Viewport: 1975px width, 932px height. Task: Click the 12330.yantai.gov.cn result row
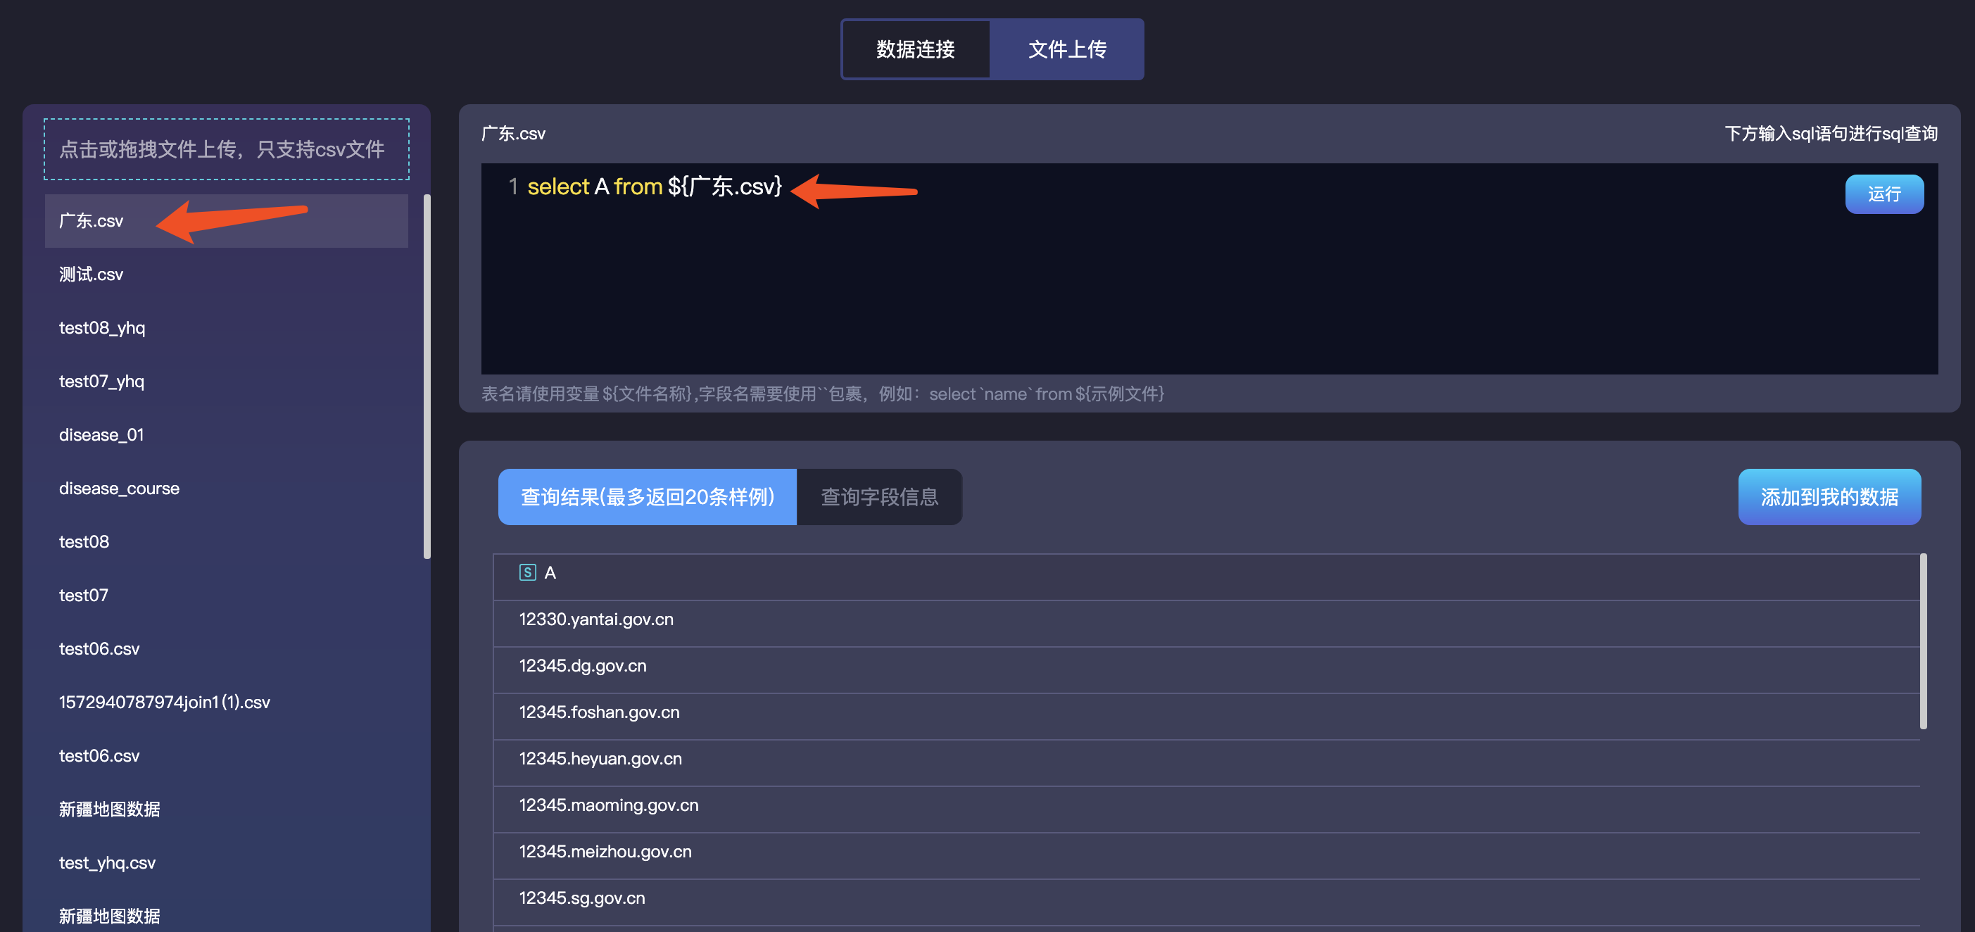(x=595, y=619)
